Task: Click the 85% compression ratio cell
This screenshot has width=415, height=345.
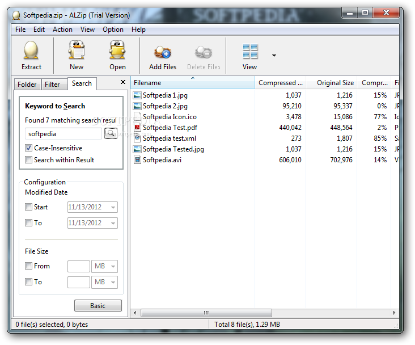Action: 380,138
